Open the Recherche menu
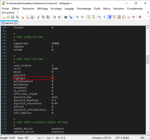This screenshot has width=150, height=140. (x=28, y=9)
